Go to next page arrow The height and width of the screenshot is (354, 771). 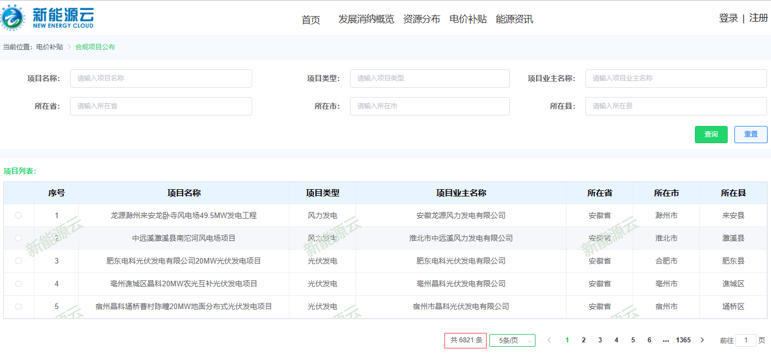click(702, 340)
